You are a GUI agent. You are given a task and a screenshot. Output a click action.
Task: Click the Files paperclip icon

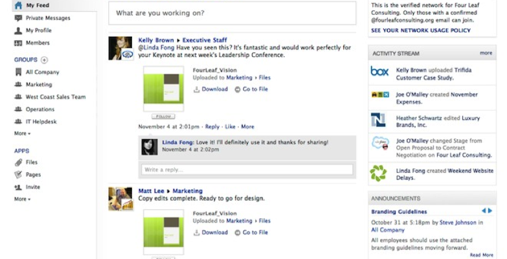coord(18,163)
